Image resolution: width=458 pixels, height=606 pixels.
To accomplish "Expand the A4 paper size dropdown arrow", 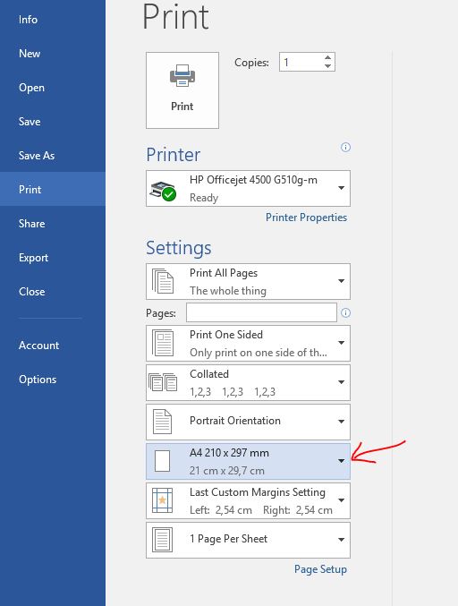I will click(x=341, y=461).
